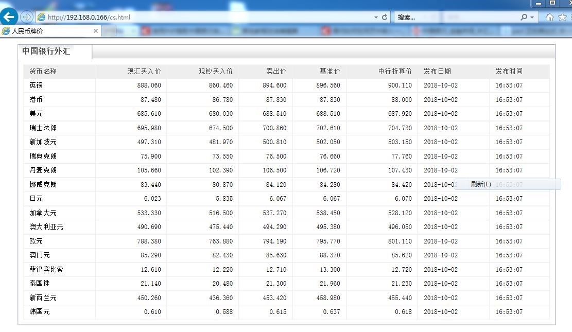This screenshot has width=572, height=332.
Task: Click the 900.110 value in 英镑 row
Action: click(400, 85)
